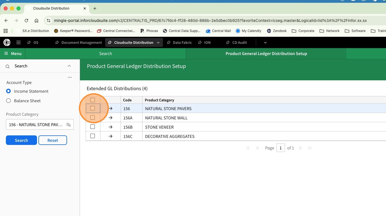Open the Phocas bookmark

coord(149,31)
